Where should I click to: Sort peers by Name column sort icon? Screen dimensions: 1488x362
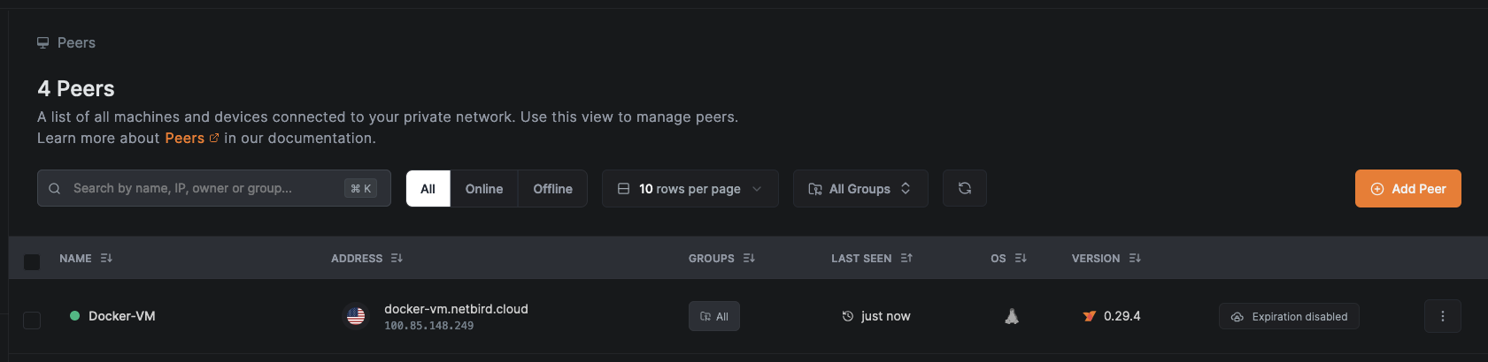(106, 259)
